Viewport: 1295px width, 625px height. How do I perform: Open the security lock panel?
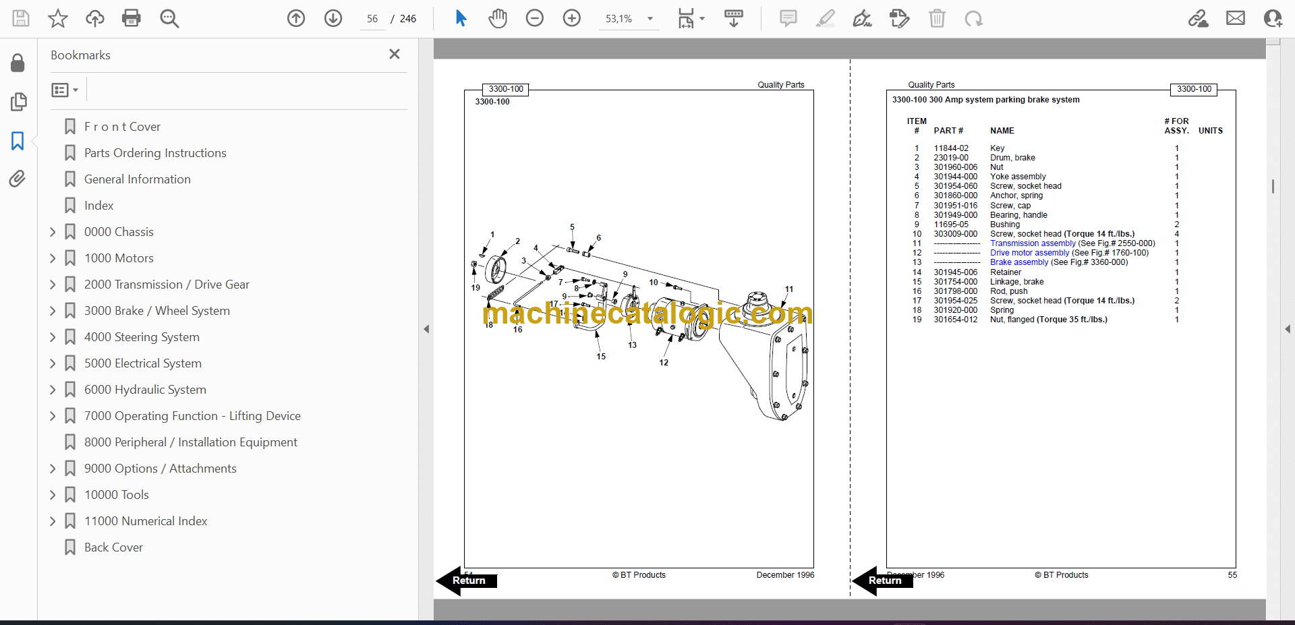(18, 63)
